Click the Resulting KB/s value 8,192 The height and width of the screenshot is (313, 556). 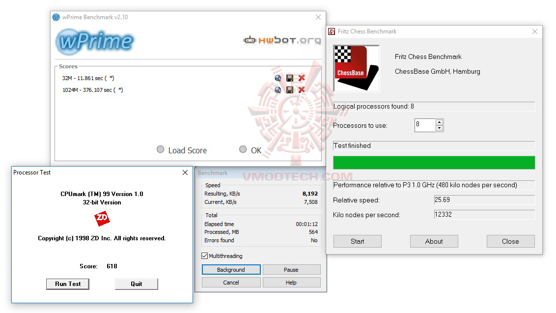310,194
